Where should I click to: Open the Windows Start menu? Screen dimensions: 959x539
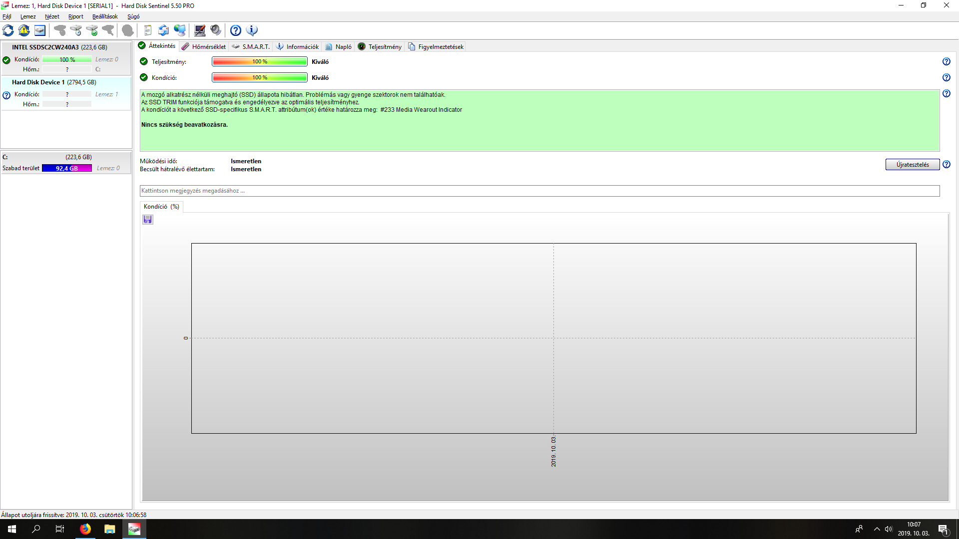pos(12,529)
